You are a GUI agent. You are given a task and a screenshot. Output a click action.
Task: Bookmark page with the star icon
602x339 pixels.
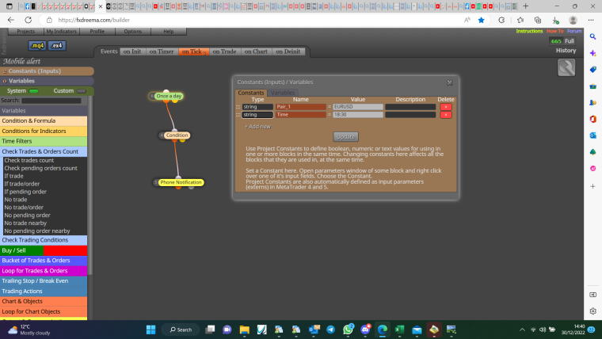click(481, 20)
